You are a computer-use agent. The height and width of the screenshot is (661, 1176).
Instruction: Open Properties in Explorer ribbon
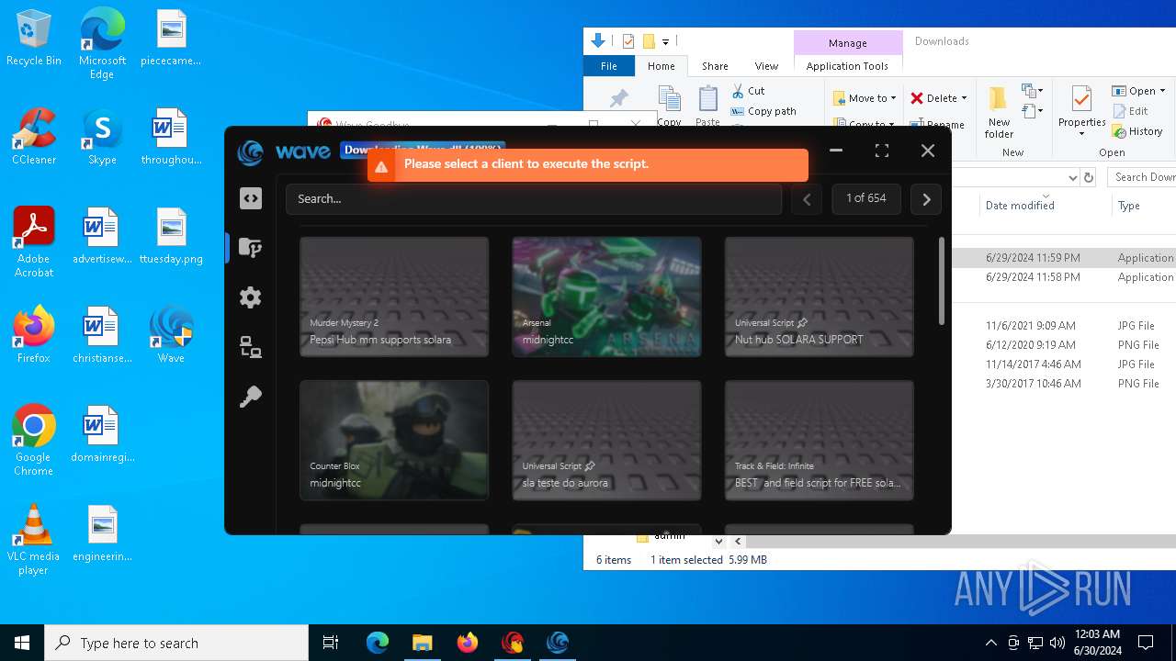point(1081,112)
